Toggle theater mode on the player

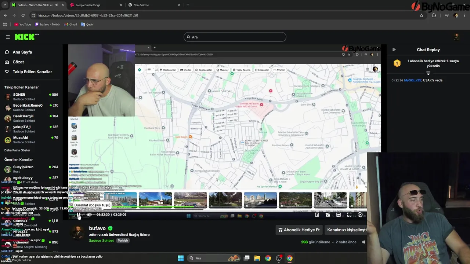pos(338,215)
